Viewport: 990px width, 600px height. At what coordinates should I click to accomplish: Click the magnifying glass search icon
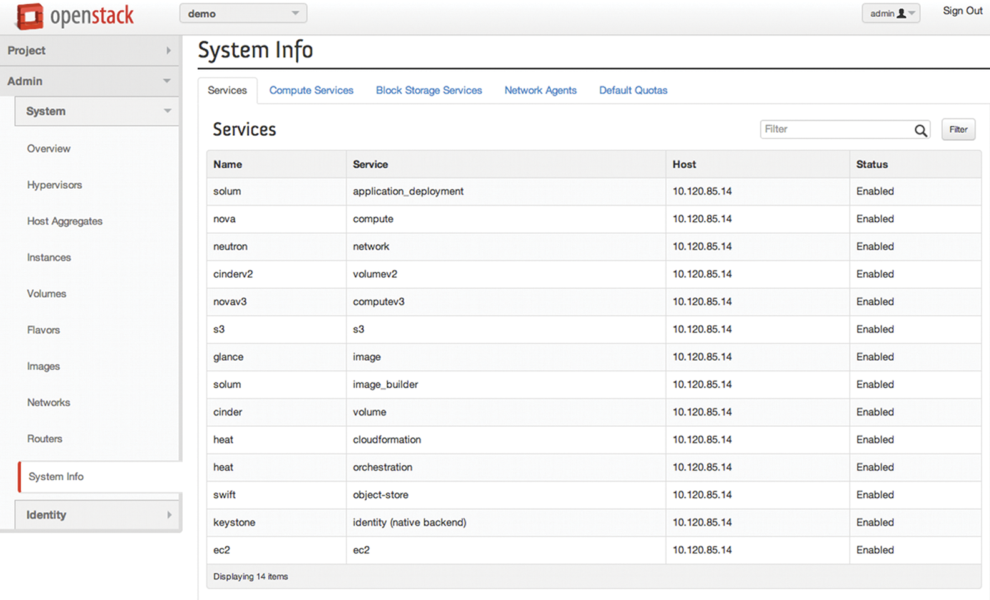pos(920,130)
